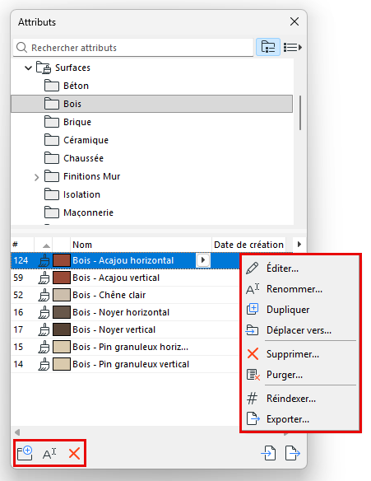Click the Noyer vertical color swatch
Viewport: 371px width, 481px height.
click(x=62, y=329)
